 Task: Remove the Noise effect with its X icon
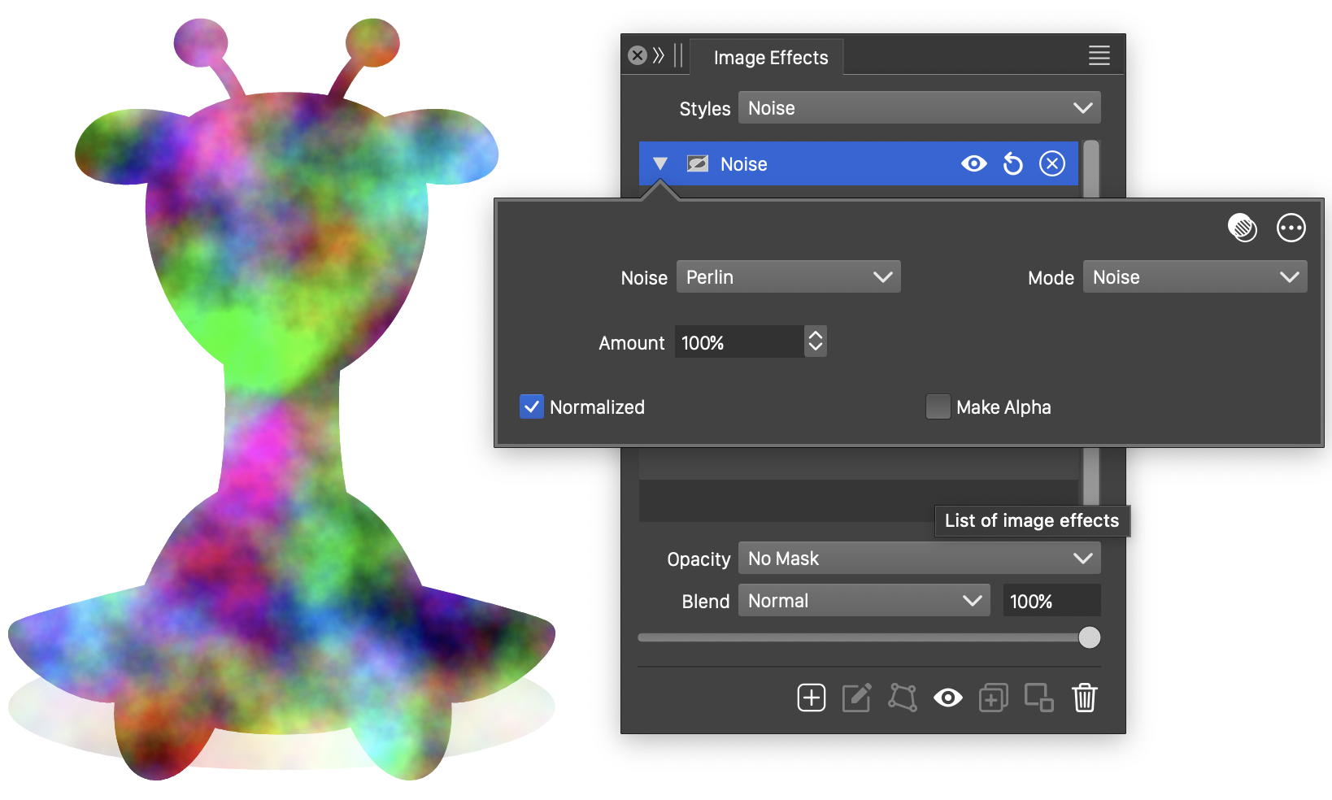1052,164
